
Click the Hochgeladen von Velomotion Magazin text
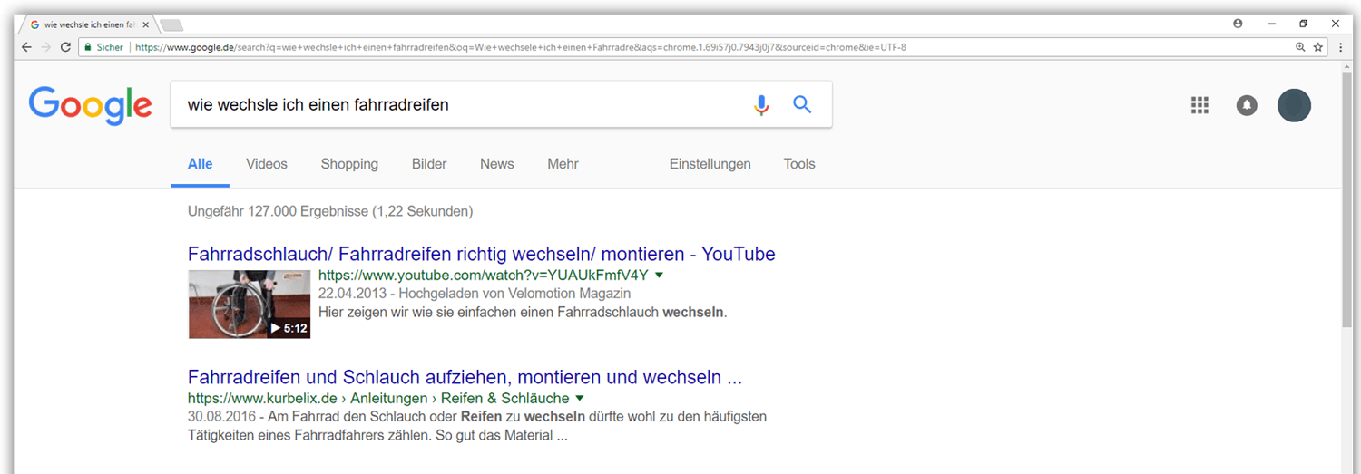(x=514, y=294)
